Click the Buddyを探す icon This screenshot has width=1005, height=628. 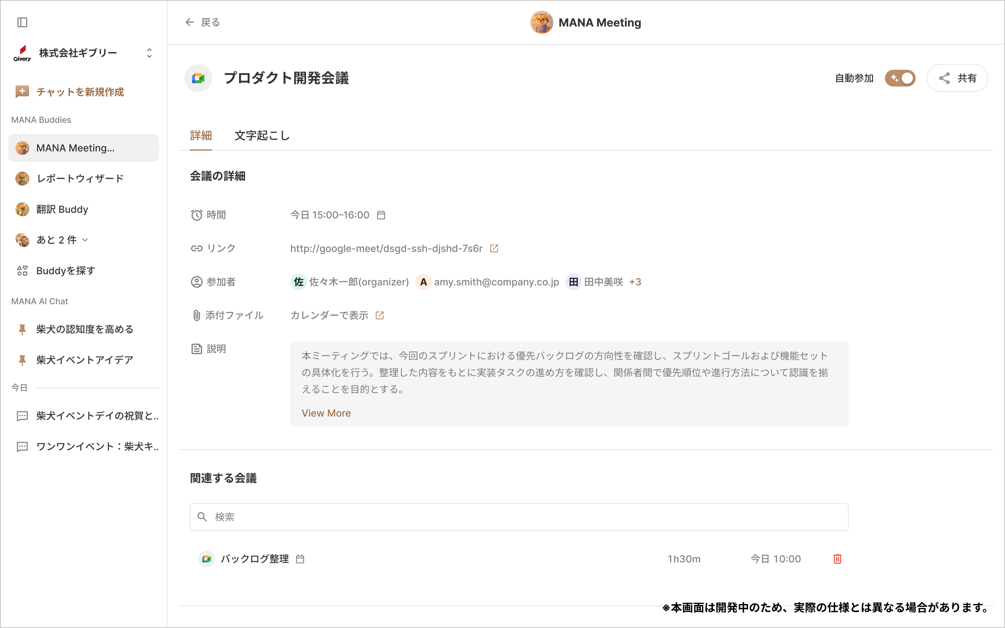click(22, 271)
